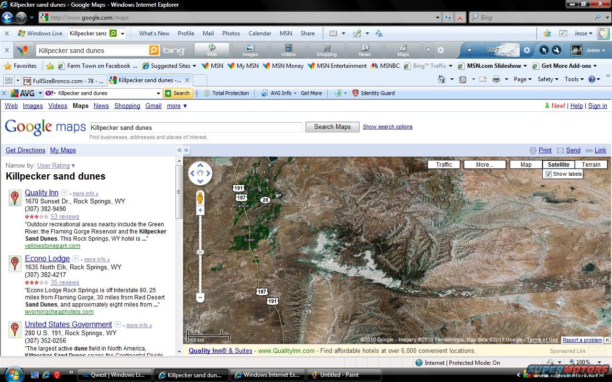
Task: Uncheck the Show labels checkbox
Action: (x=548, y=174)
